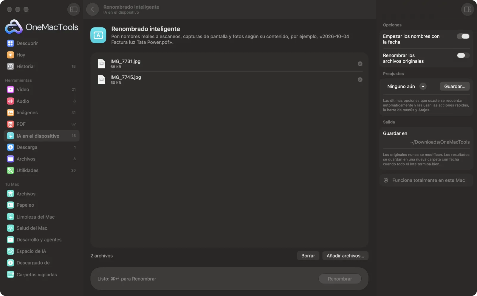
Task: Open Utilidades tools icon
Action: coord(10,171)
